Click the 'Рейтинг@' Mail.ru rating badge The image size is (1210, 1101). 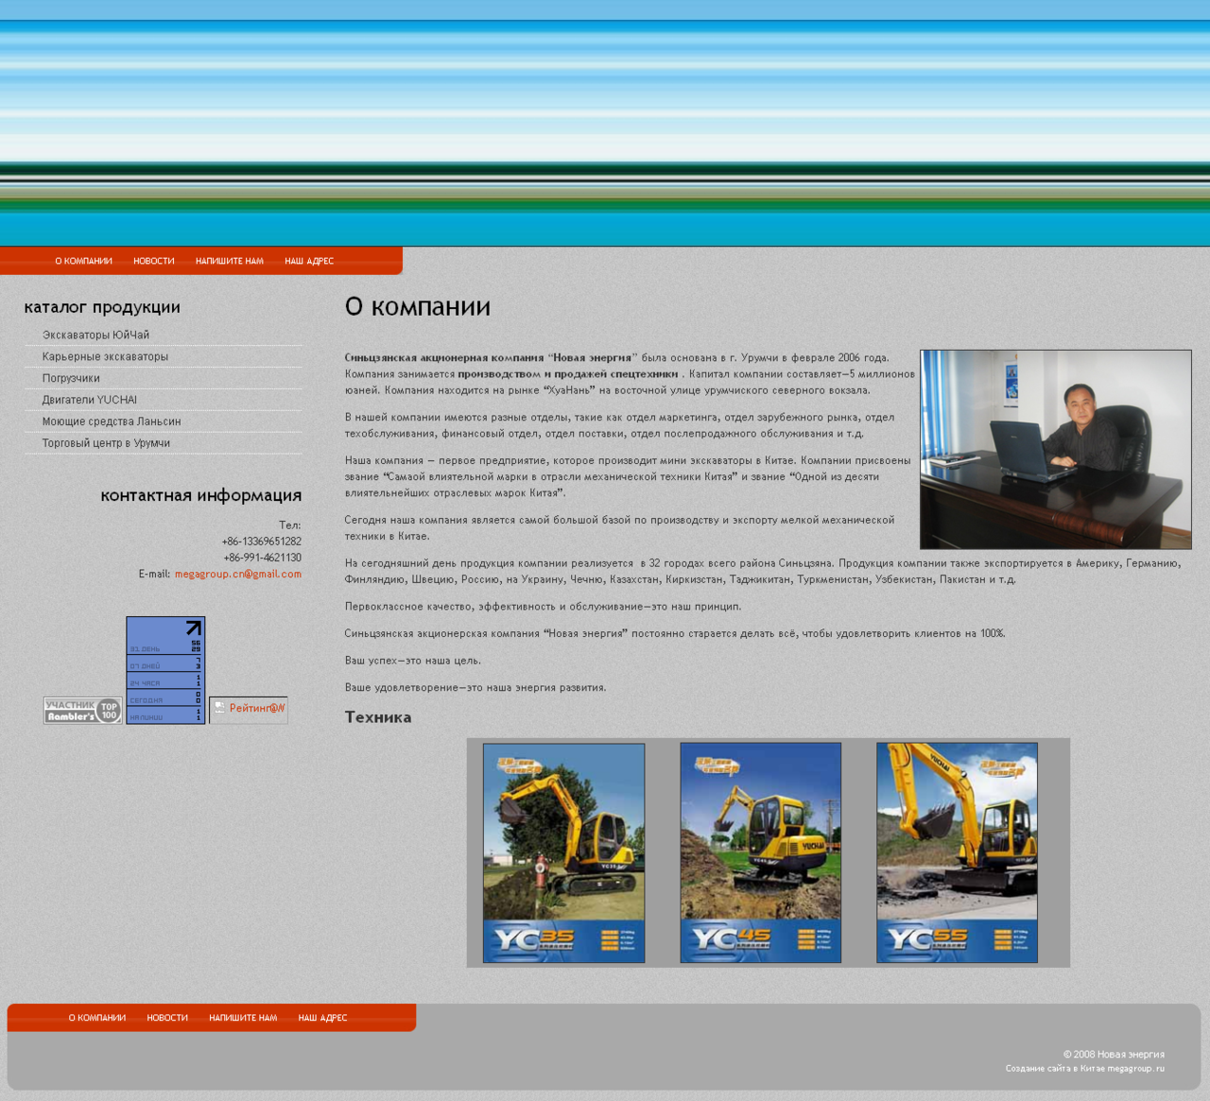click(x=249, y=709)
